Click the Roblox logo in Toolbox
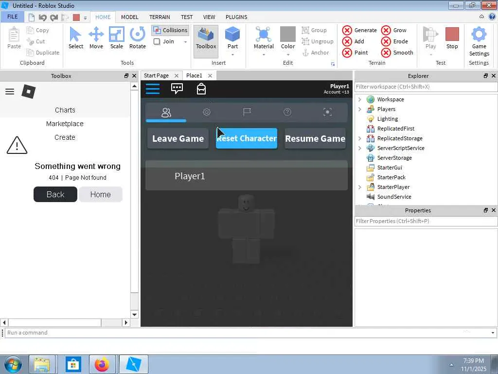Viewport: 498px width, 374px height. [x=28, y=92]
